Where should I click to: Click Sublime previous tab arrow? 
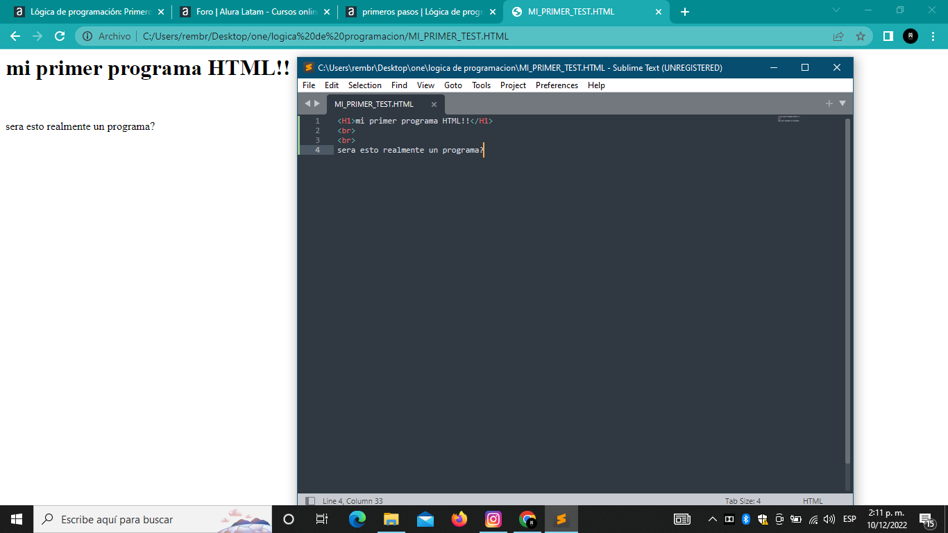pyautogui.click(x=307, y=103)
